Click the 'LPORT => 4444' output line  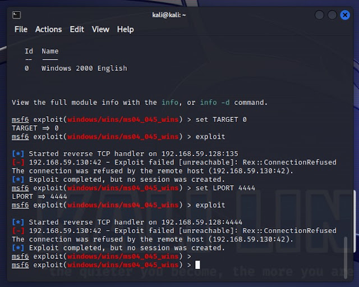point(39,197)
